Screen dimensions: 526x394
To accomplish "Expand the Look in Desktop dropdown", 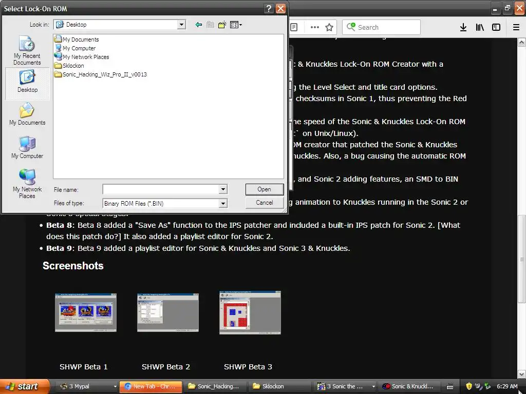I will [x=181, y=25].
